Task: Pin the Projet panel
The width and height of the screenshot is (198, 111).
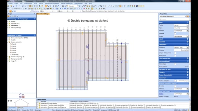Action: [x=35, y=14]
